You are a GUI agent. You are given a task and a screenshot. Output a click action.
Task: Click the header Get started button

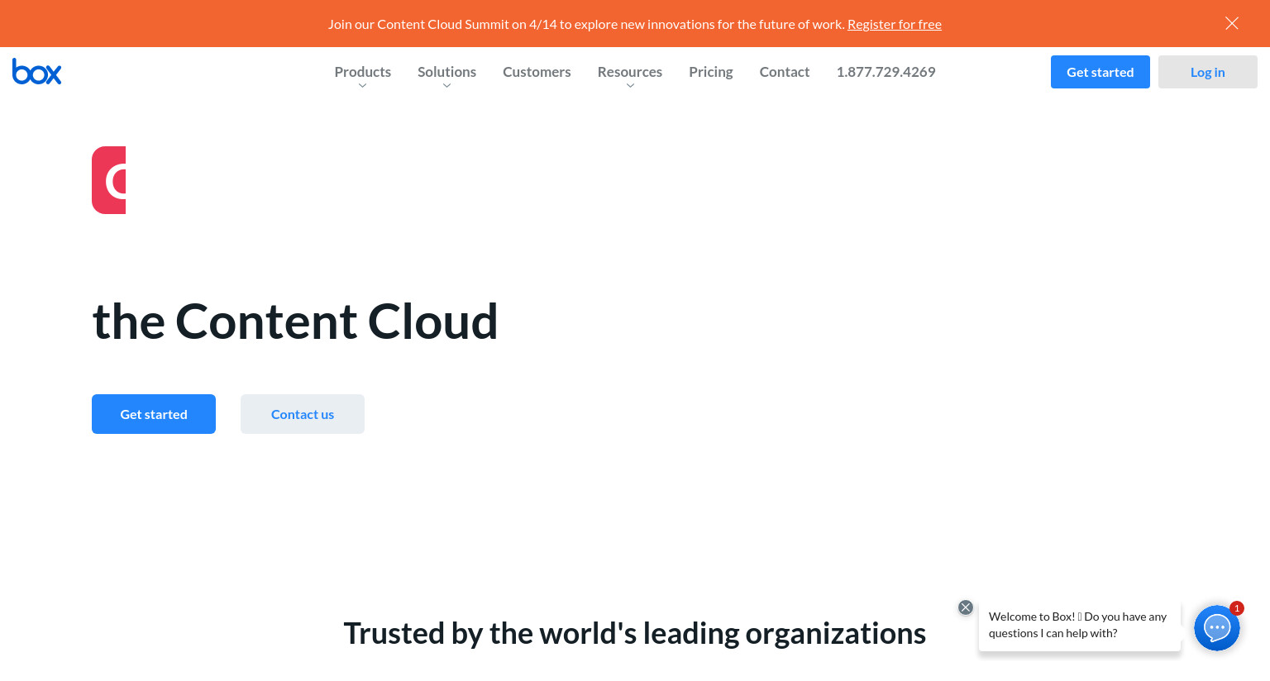(1100, 72)
